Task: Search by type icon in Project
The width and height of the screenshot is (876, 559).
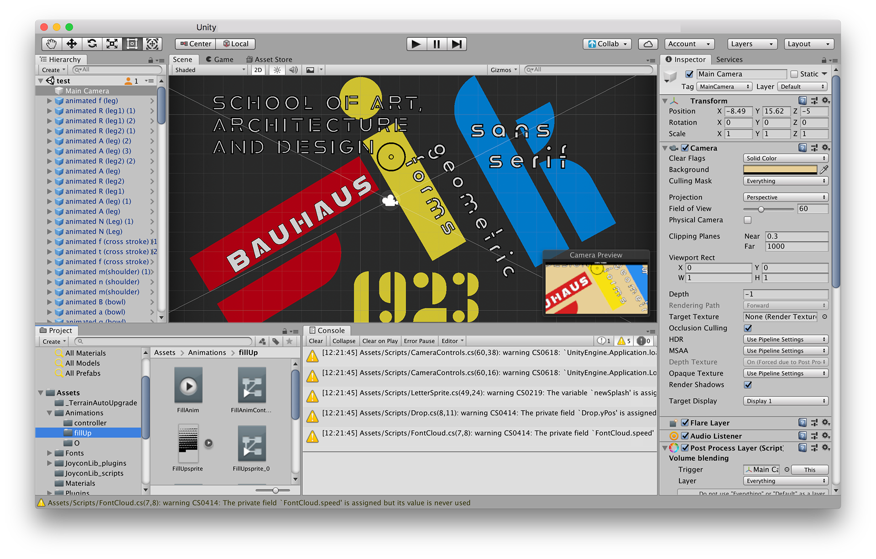Action: tap(262, 341)
